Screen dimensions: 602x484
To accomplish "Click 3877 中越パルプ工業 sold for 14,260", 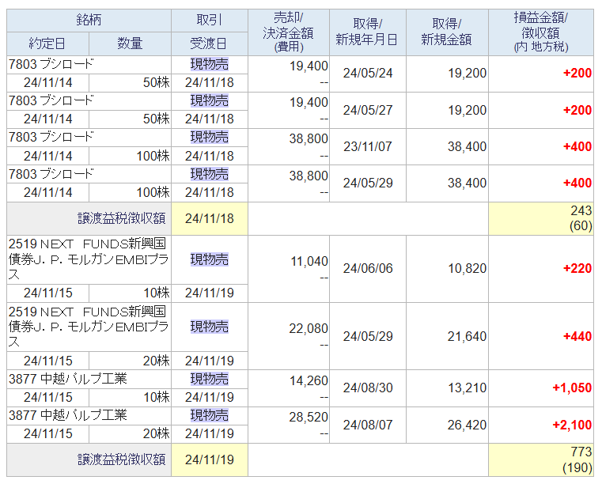I will [67, 380].
